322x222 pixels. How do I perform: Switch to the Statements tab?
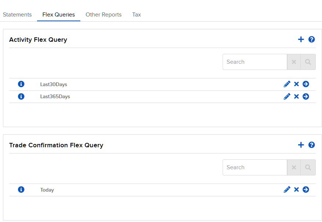click(17, 15)
